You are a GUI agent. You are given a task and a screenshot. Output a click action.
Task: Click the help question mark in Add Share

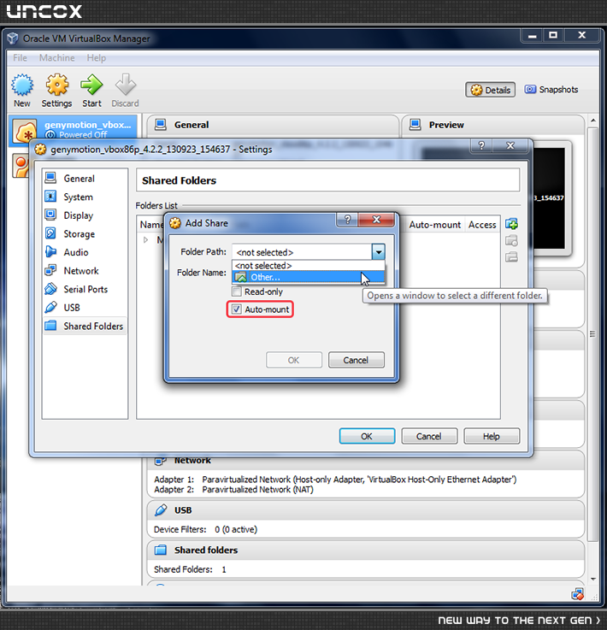pyautogui.click(x=347, y=220)
